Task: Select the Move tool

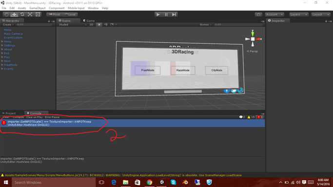Action: pos(14,15)
